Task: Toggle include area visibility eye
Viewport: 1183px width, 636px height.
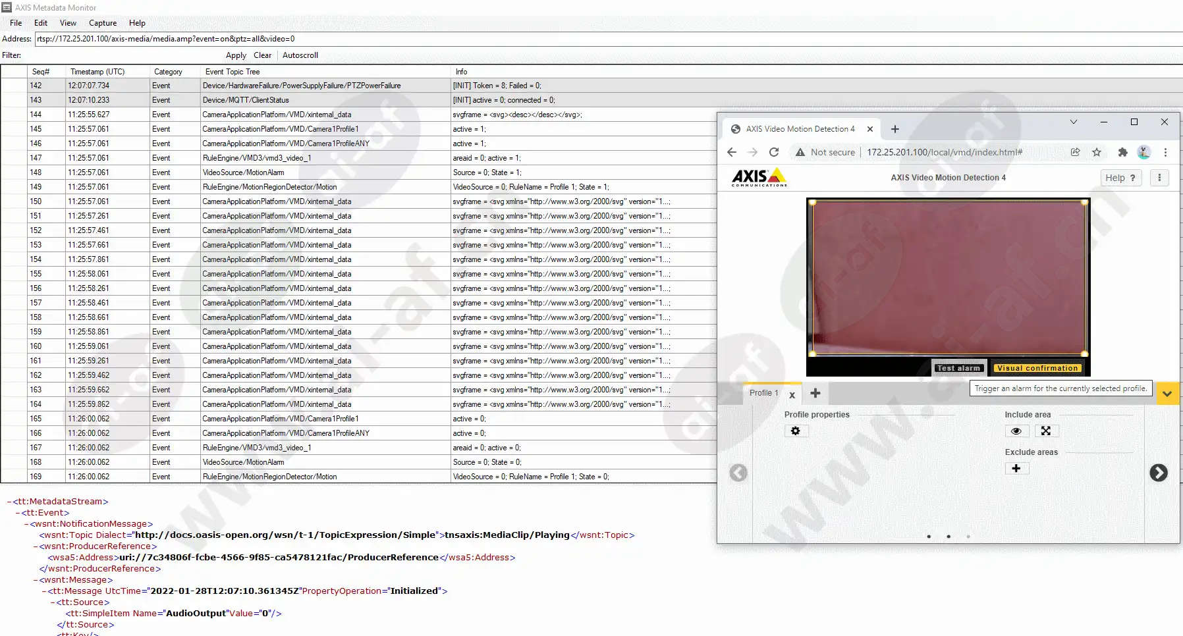Action: pyautogui.click(x=1016, y=431)
